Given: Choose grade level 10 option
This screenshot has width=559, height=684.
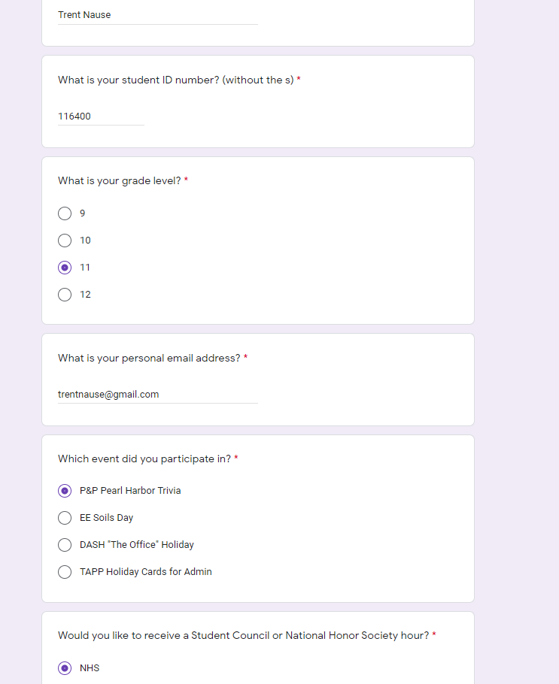Looking at the screenshot, I should (x=65, y=241).
